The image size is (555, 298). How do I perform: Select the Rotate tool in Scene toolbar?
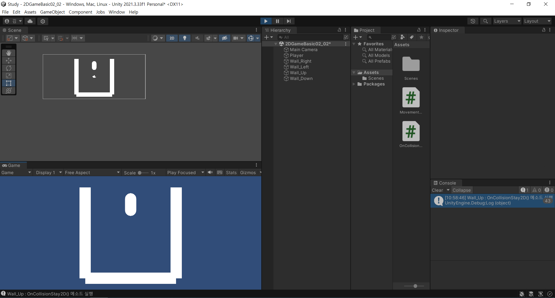point(9,68)
